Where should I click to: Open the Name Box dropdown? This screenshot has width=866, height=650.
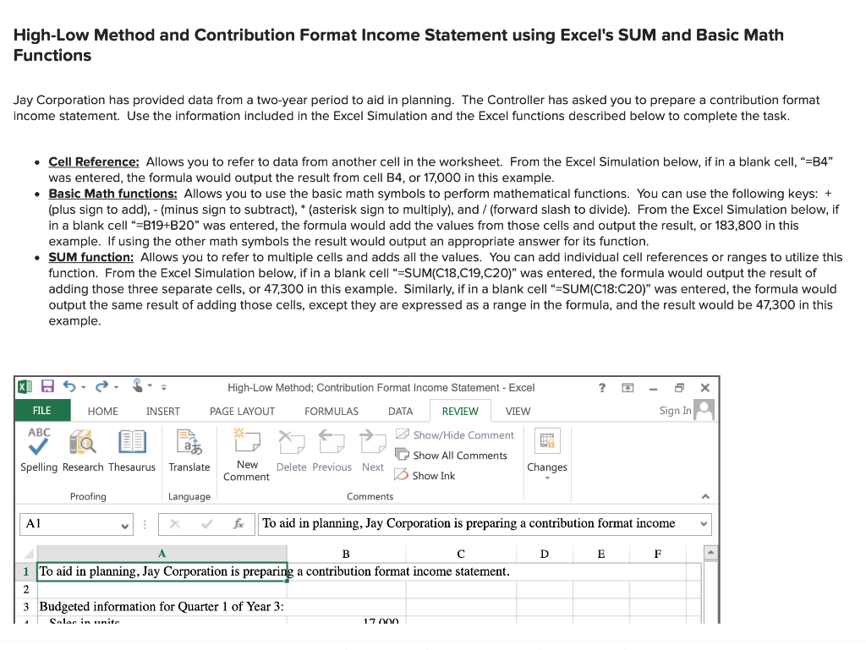point(126,524)
